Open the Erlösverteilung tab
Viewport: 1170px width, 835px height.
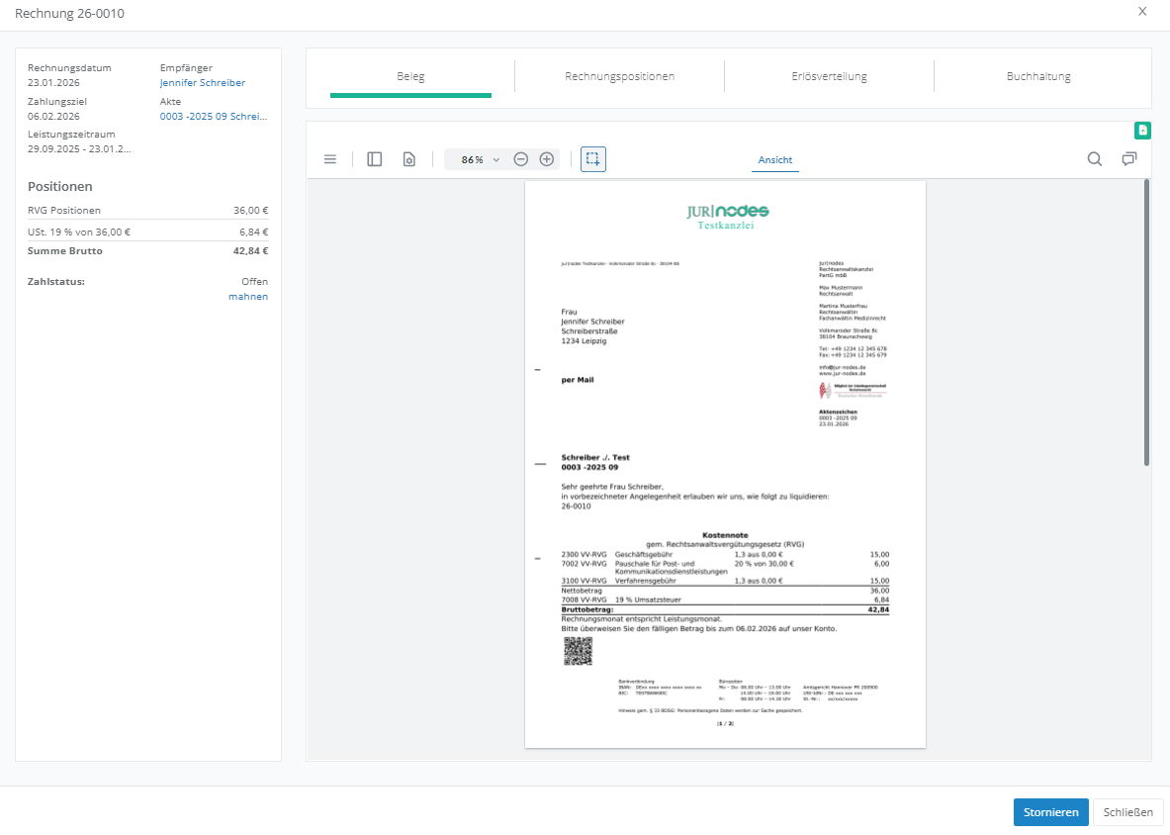coord(829,76)
